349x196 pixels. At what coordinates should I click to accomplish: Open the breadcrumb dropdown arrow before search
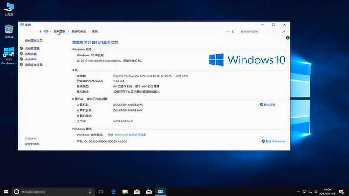click(228, 32)
